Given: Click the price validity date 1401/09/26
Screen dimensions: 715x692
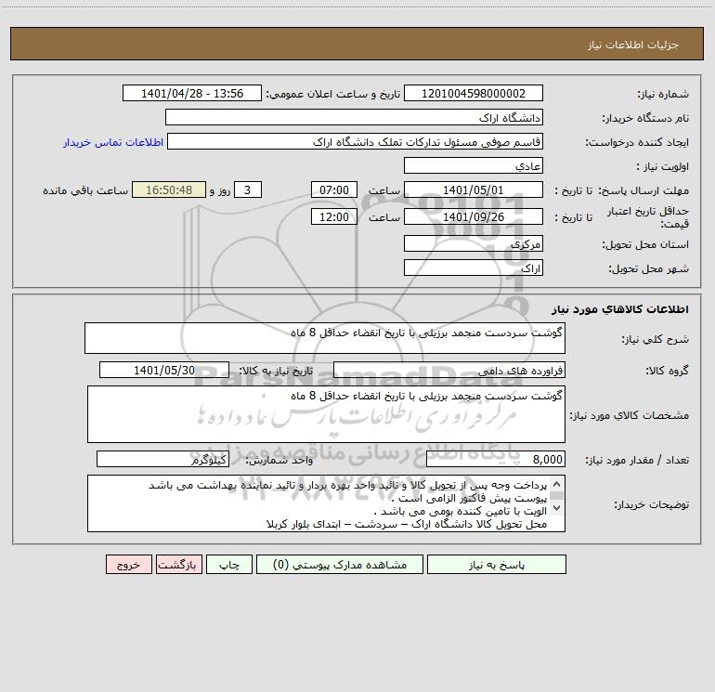Looking at the screenshot, I should (x=474, y=216).
